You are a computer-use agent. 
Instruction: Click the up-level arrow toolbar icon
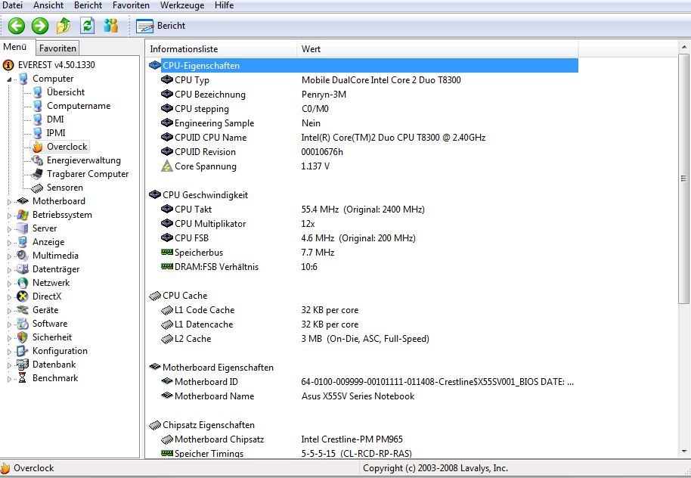pos(64,26)
